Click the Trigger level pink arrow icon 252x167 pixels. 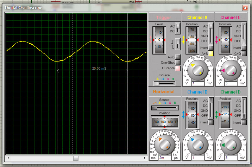(x=150, y=40)
